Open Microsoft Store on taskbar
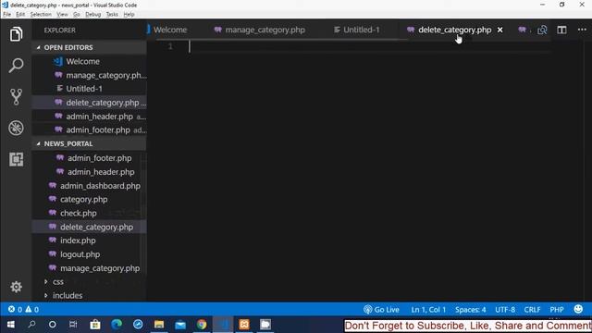The width and height of the screenshot is (592, 333). (95, 325)
